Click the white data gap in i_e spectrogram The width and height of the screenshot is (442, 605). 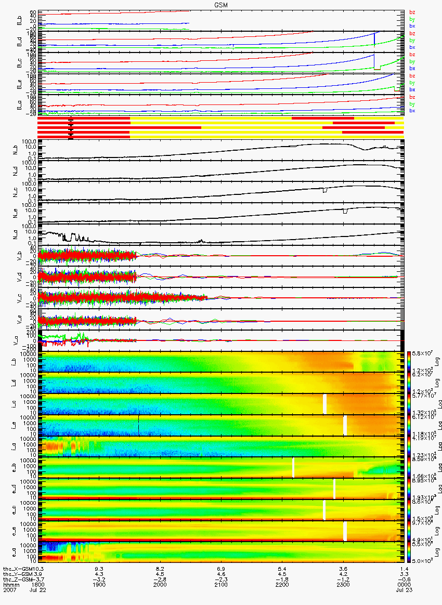pos(345,426)
